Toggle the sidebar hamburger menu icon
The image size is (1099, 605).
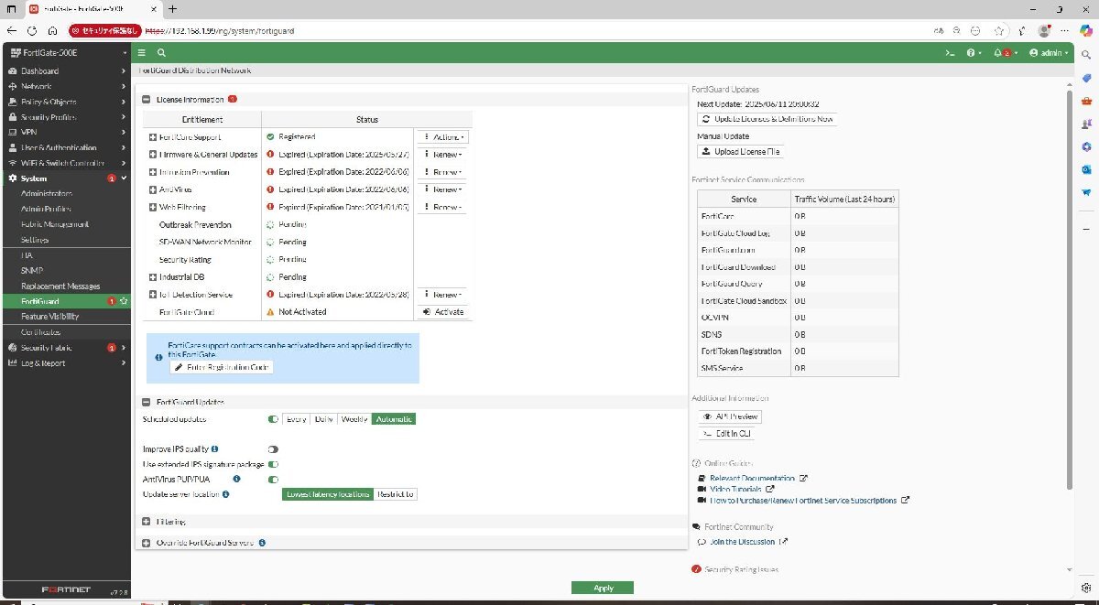point(142,53)
